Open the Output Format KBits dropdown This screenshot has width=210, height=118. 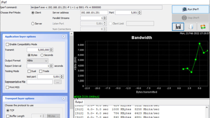(37, 61)
